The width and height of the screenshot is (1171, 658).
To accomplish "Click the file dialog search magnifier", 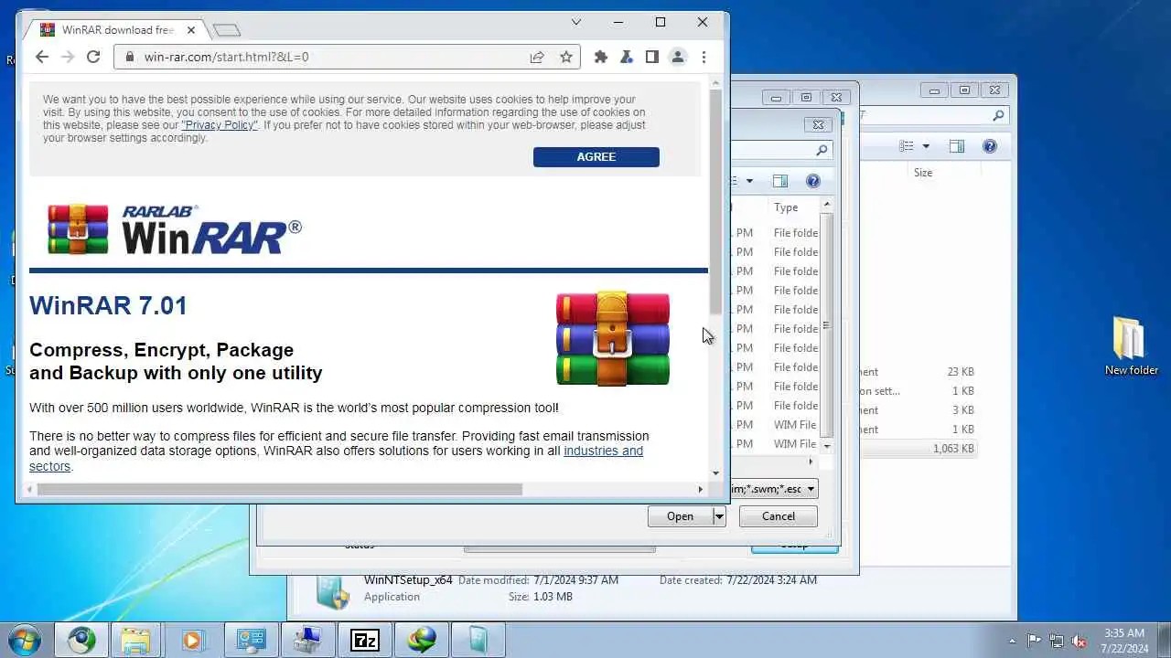I will [821, 151].
